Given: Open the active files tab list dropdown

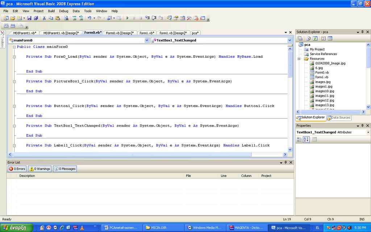Looking at the screenshot, I should [286, 32].
